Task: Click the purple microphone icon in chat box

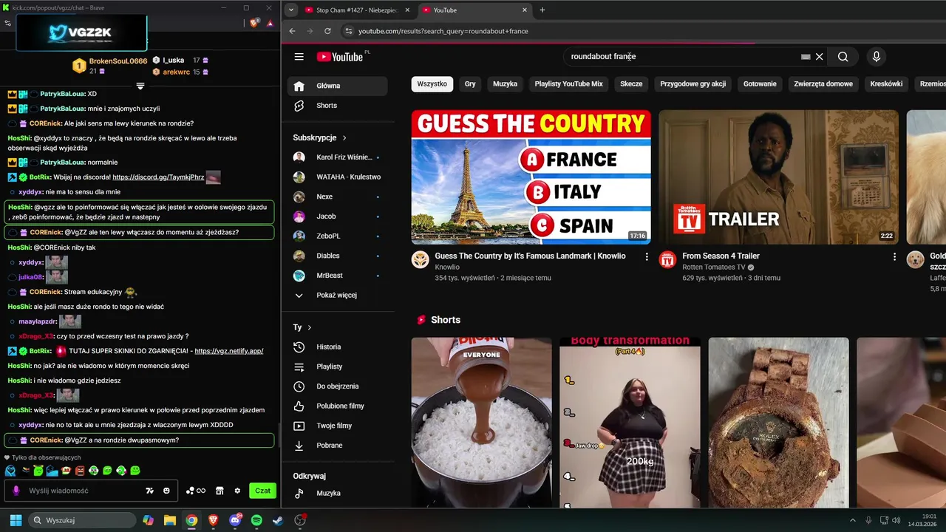Action: (16, 491)
